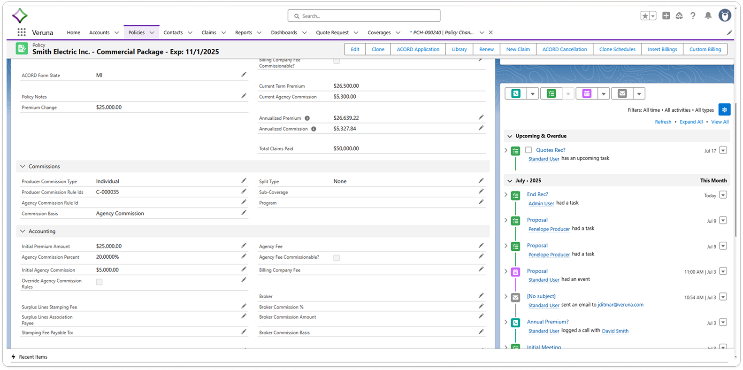Edit the Policy Notes field pencil
The width and height of the screenshot is (743, 370).
click(244, 96)
